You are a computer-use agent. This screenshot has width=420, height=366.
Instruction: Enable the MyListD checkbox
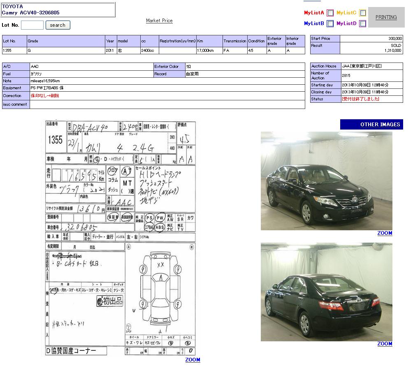[x=362, y=24]
